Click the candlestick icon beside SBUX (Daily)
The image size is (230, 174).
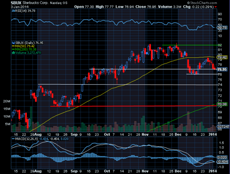pos(13,43)
